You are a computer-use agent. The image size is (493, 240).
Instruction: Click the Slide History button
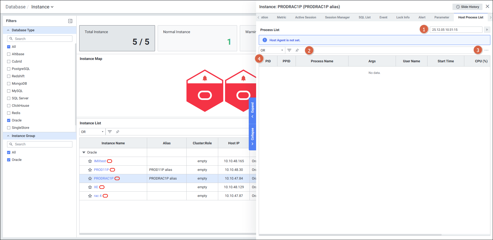[x=467, y=7]
